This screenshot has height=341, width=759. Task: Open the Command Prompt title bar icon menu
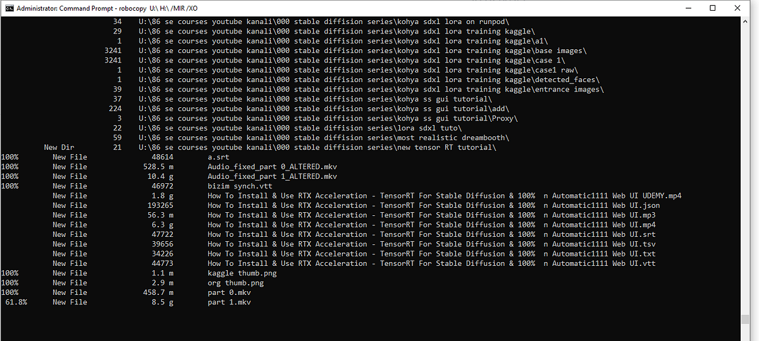(9, 8)
